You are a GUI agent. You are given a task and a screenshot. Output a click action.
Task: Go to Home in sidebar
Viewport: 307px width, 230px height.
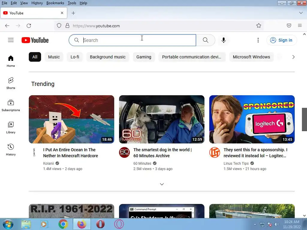[11, 61]
